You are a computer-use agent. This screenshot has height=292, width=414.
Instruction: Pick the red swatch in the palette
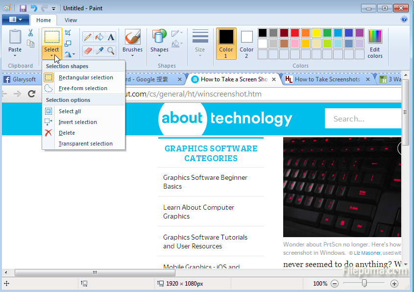click(x=294, y=33)
